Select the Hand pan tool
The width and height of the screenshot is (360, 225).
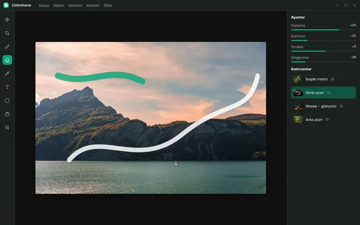click(7, 114)
